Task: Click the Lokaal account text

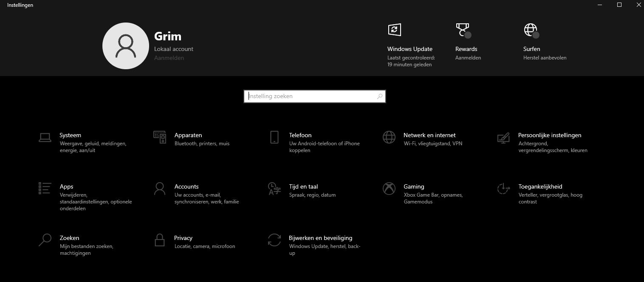Action: tap(174, 49)
